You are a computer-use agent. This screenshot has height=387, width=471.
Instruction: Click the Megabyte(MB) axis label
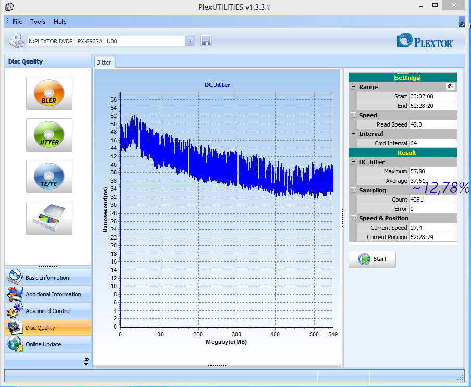coord(226,342)
